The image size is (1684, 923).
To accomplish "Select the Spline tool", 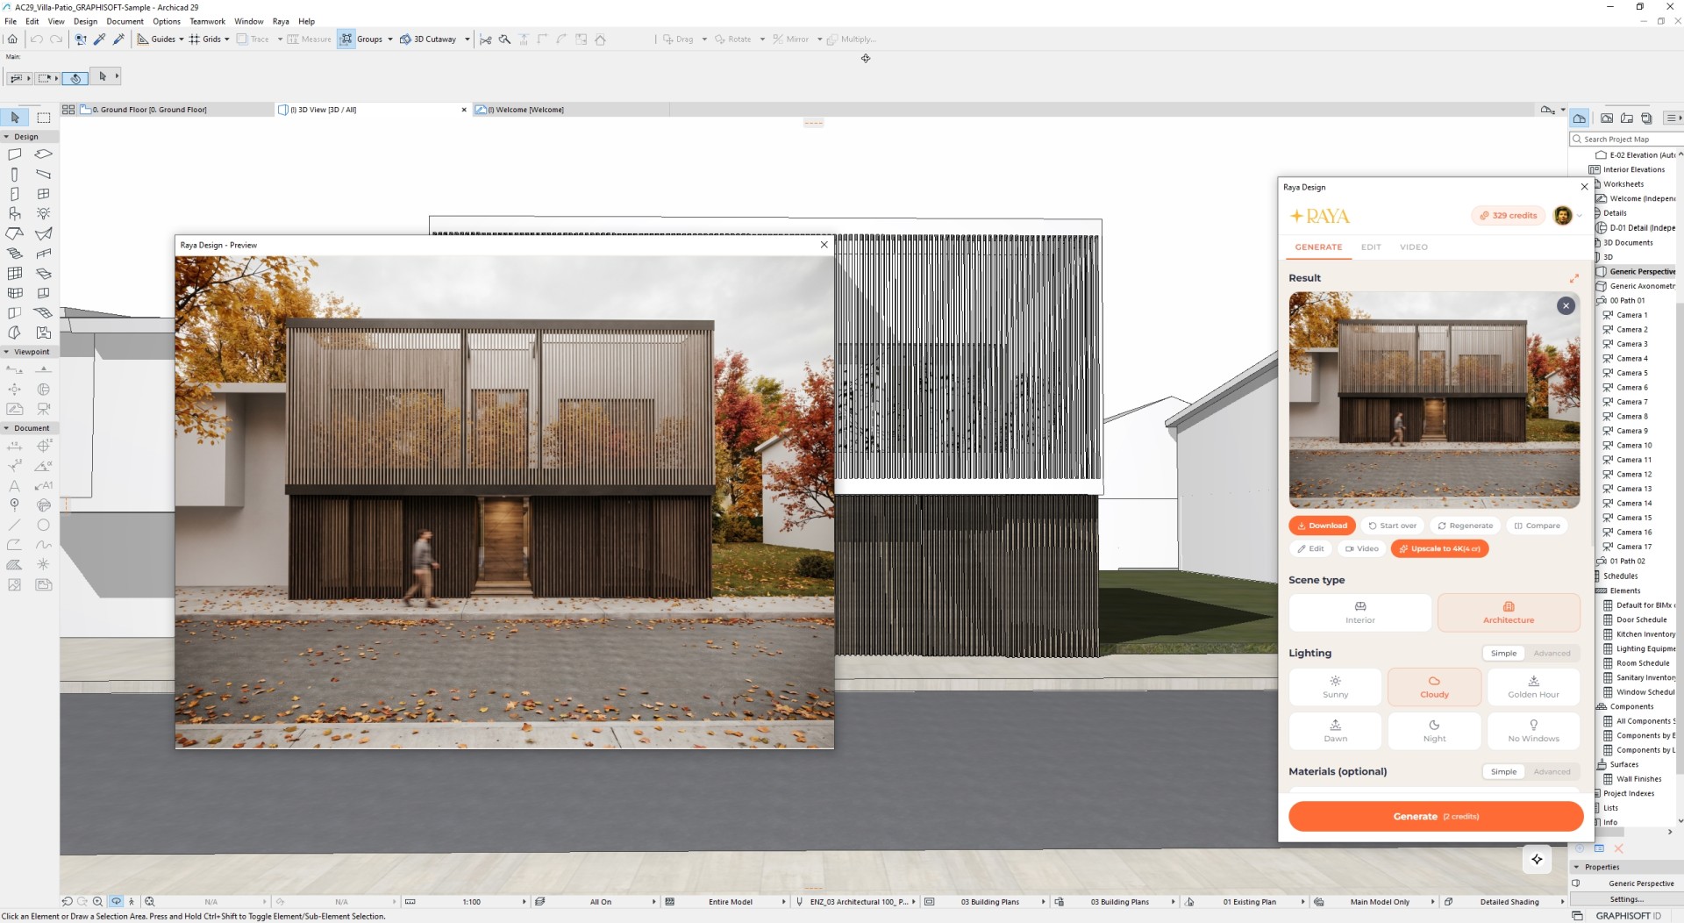I will click(x=44, y=545).
